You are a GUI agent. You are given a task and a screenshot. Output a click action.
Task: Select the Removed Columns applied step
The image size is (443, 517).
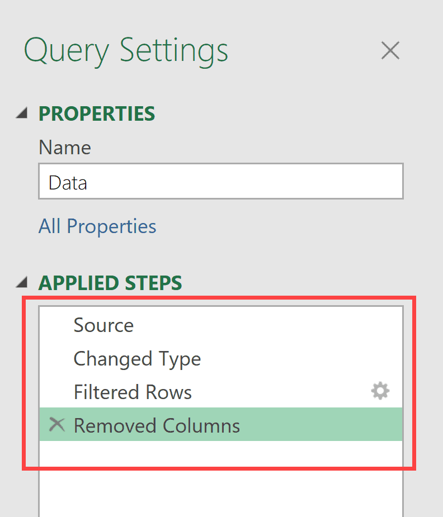click(x=221, y=424)
